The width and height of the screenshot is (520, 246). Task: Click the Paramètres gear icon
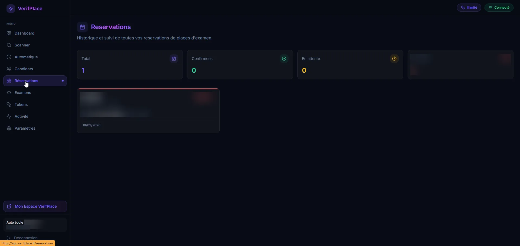(9, 128)
